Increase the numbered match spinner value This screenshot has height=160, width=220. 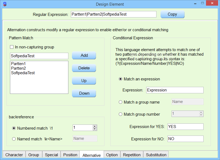click(95, 126)
